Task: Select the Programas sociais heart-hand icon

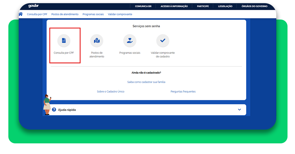Action: (130, 41)
